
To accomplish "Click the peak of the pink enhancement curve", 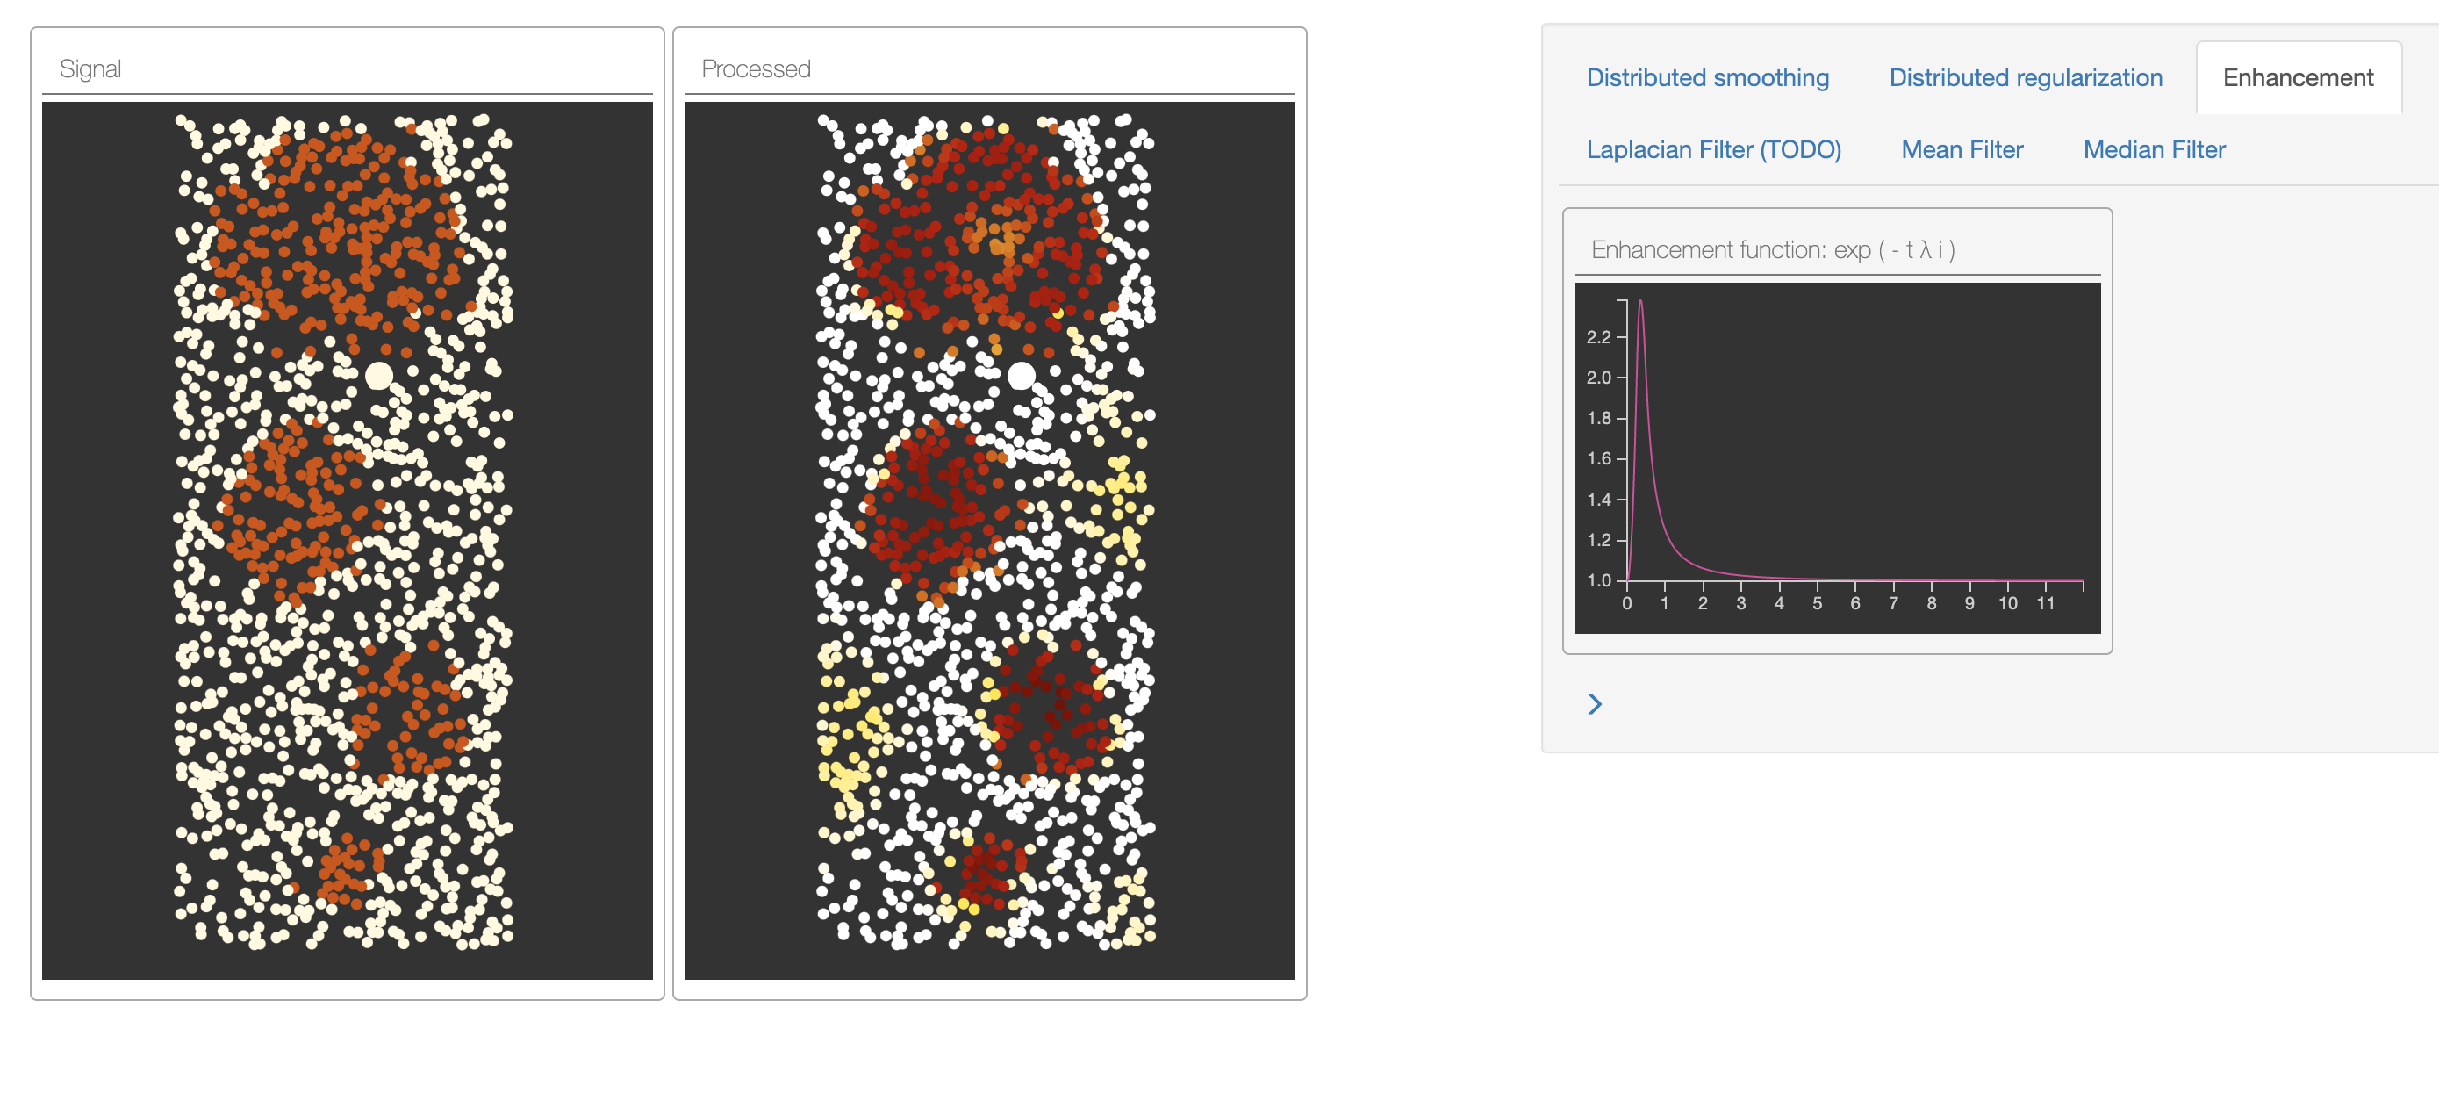I will tap(1639, 302).
